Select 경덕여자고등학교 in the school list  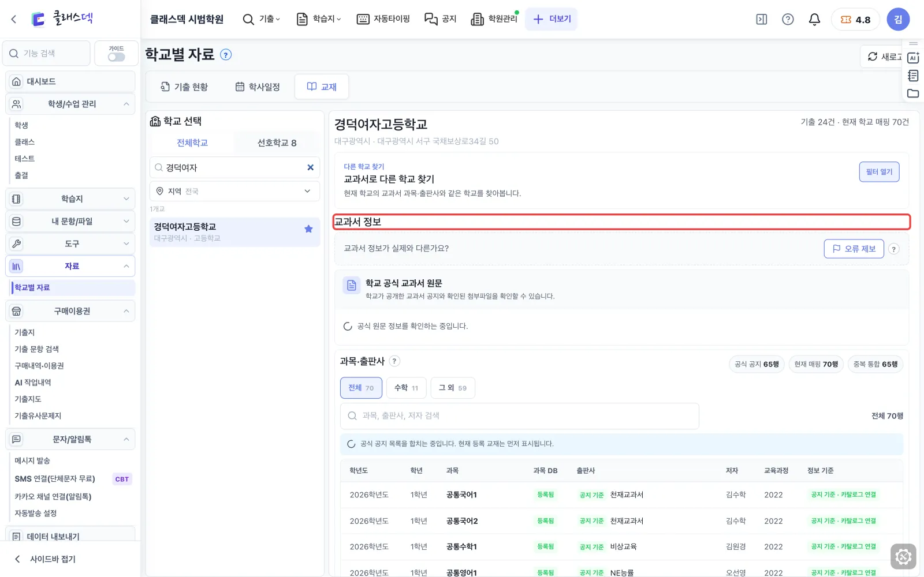[x=234, y=232]
